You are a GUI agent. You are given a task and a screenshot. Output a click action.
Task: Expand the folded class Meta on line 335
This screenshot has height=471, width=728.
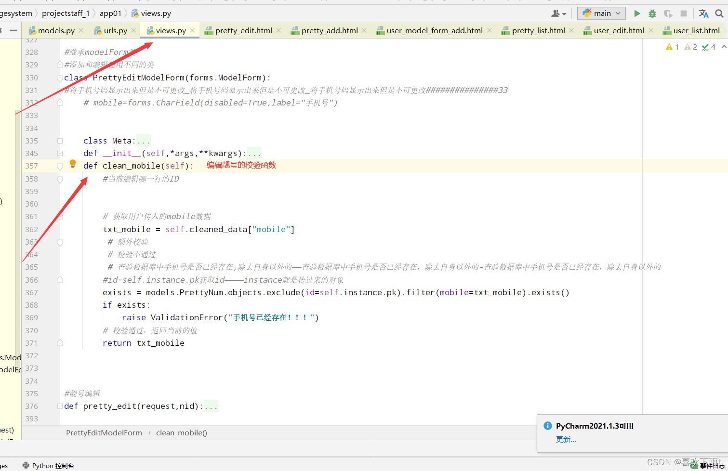60,141
